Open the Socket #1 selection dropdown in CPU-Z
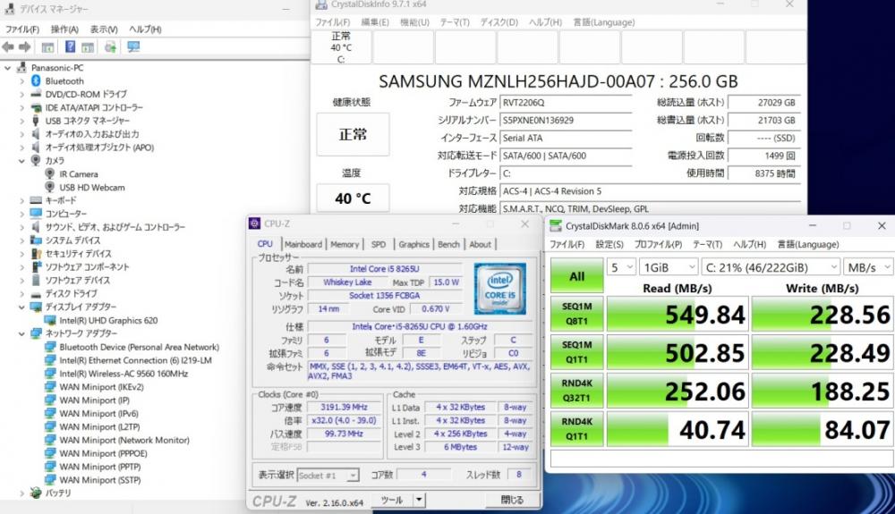The image size is (895, 514). (328, 476)
